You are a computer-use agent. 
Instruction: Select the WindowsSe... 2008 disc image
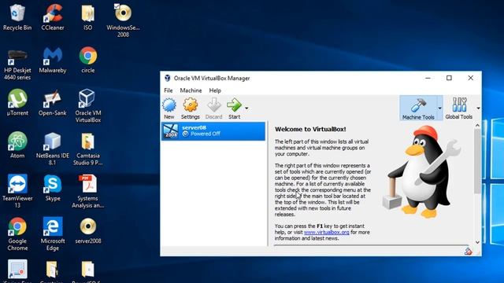tap(123, 20)
